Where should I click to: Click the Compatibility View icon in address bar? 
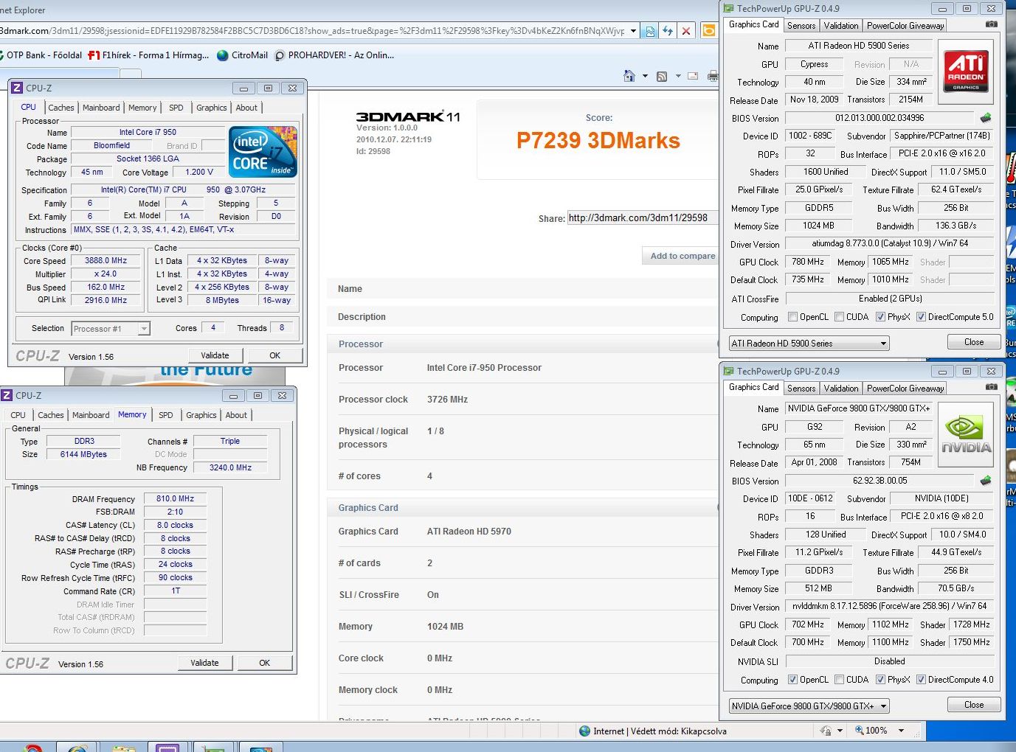[650, 31]
